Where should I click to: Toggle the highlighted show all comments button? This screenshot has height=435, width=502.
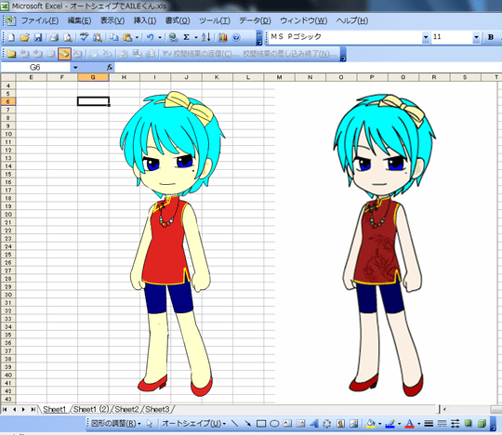[x=64, y=54]
